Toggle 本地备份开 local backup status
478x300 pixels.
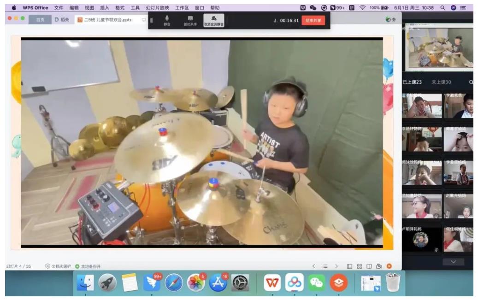tap(88, 266)
